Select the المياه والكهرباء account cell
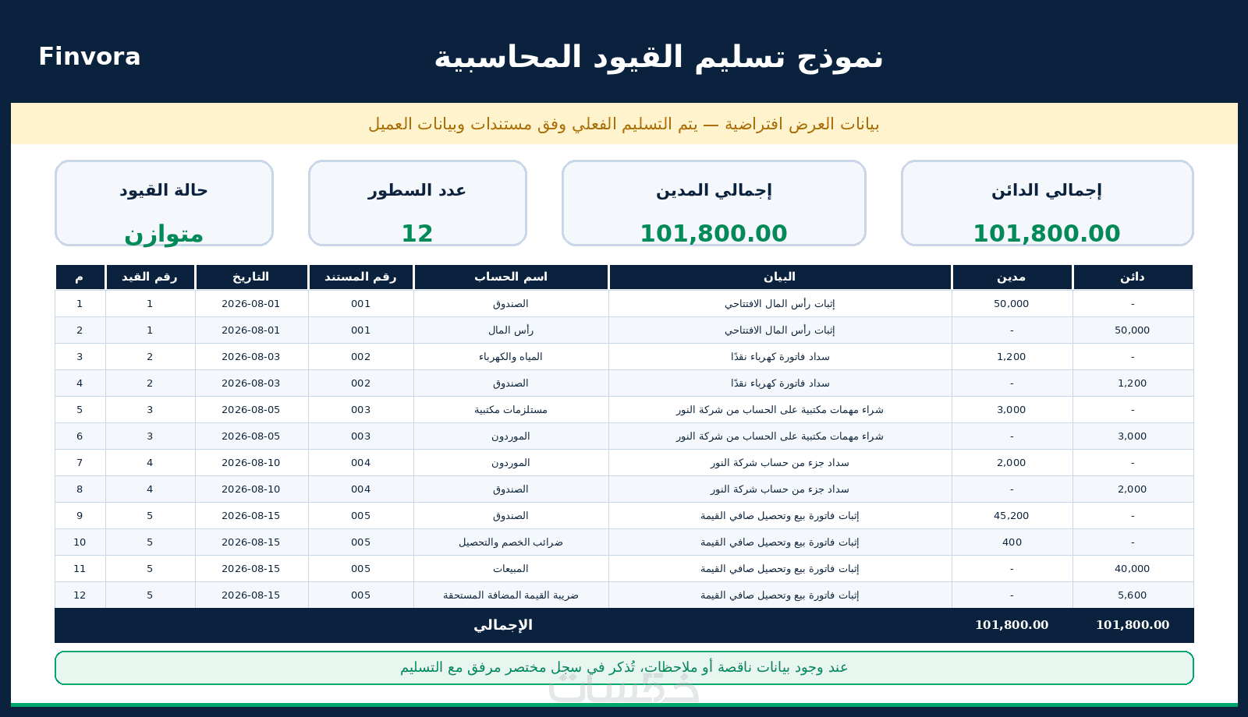 [511, 357]
